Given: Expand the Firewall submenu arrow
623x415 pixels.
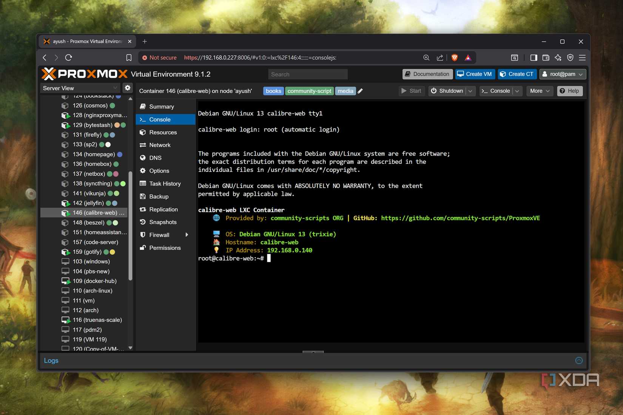Looking at the screenshot, I should coord(187,235).
